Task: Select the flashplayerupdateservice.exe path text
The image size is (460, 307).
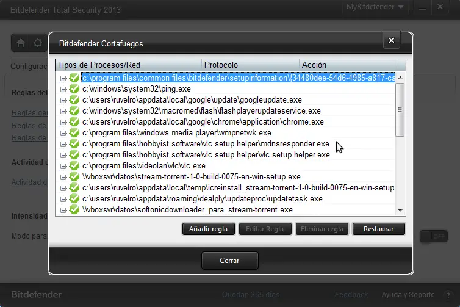Action: [x=201, y=111]
